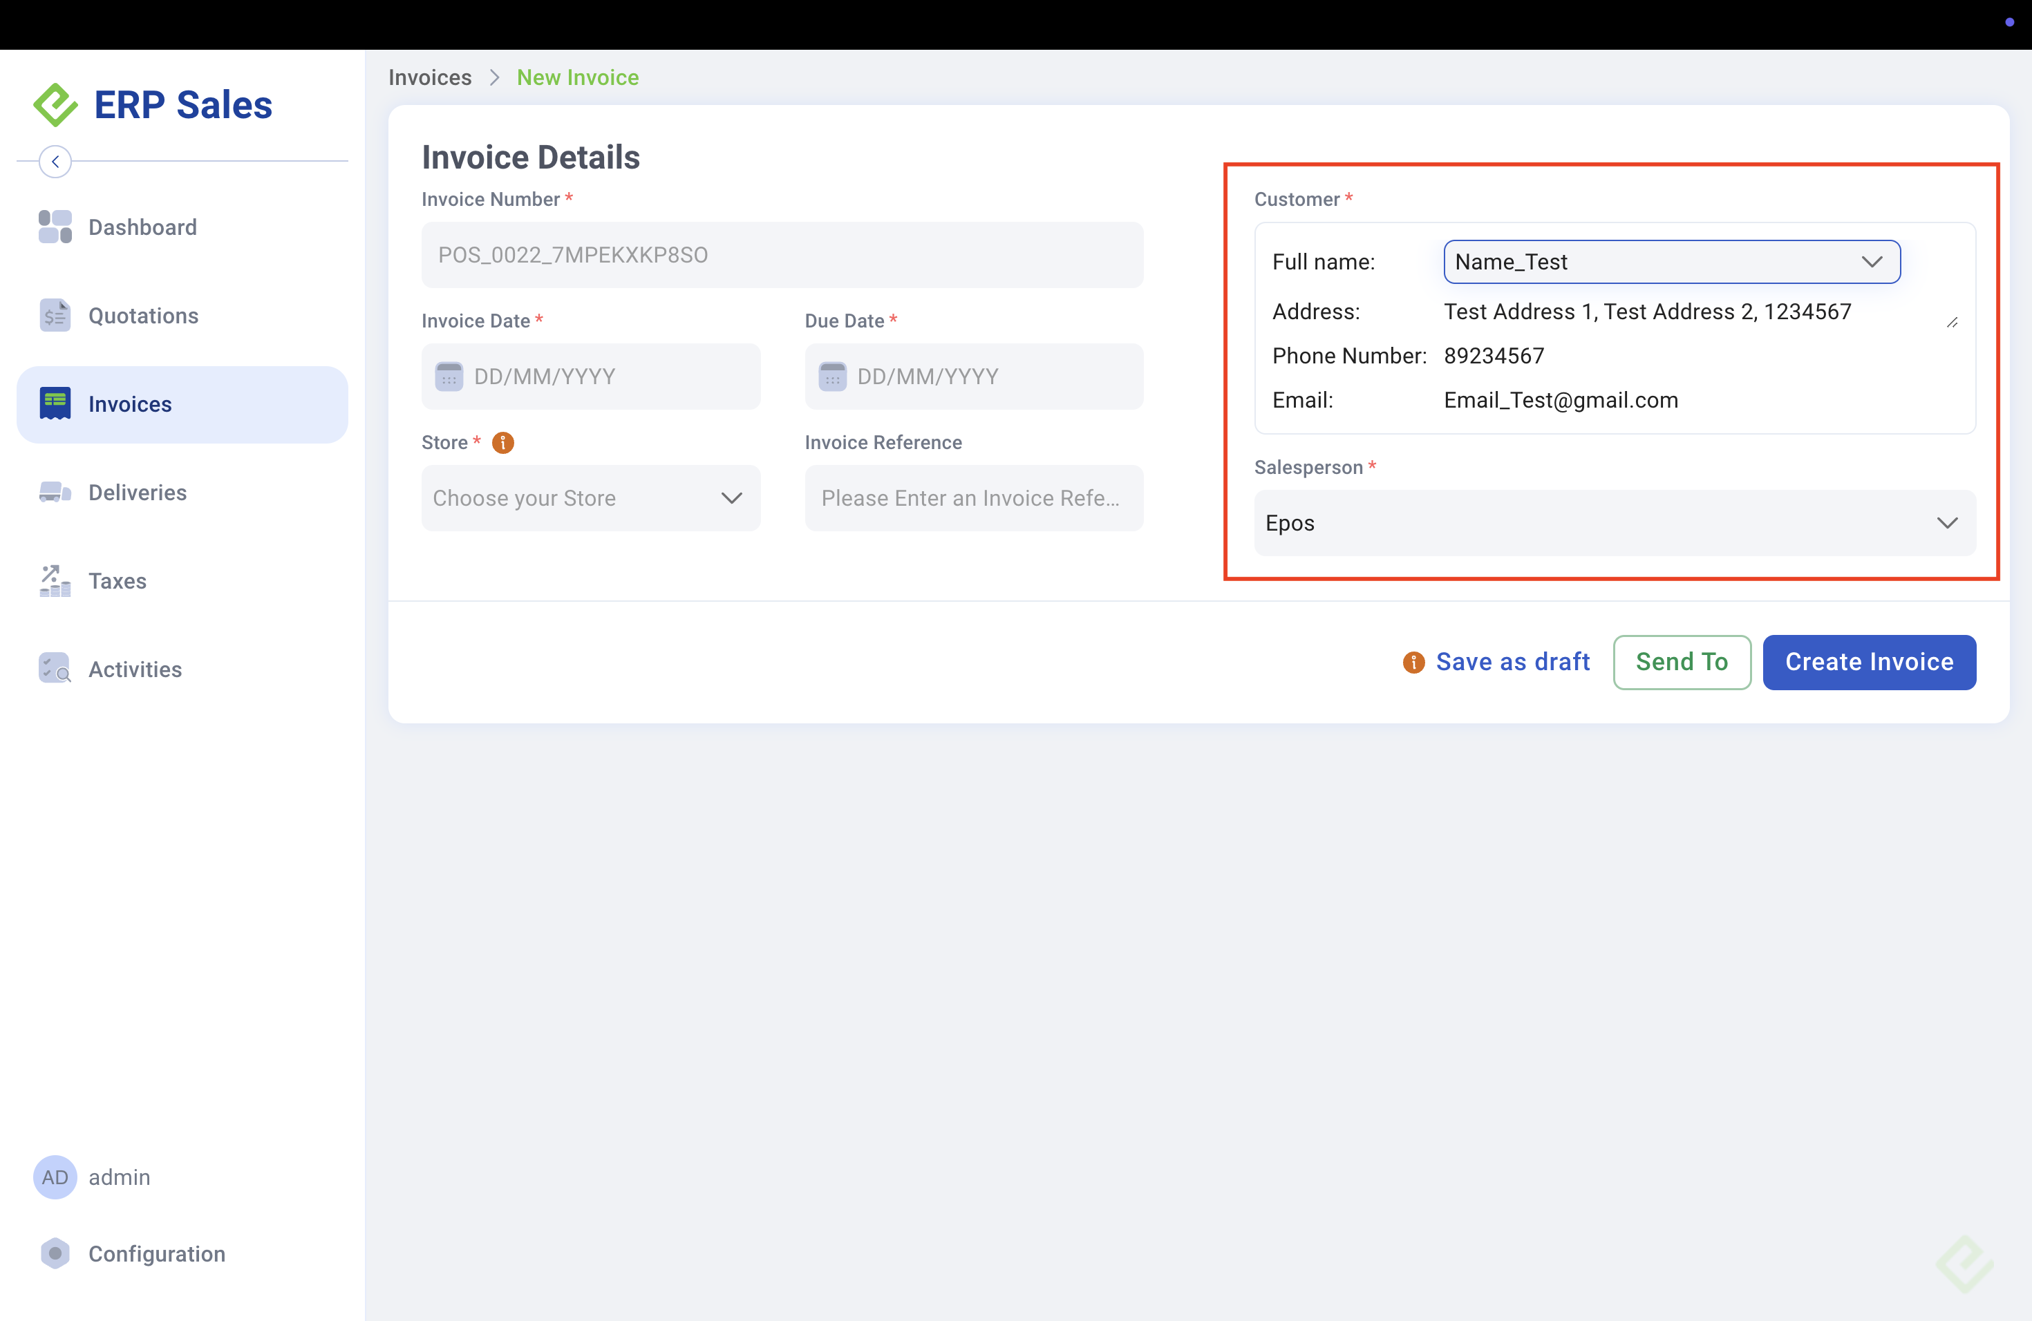Click the Store info icon
Viewport: 2032px width, 1321px height.
pyautogui.click(x=503, y=443)
